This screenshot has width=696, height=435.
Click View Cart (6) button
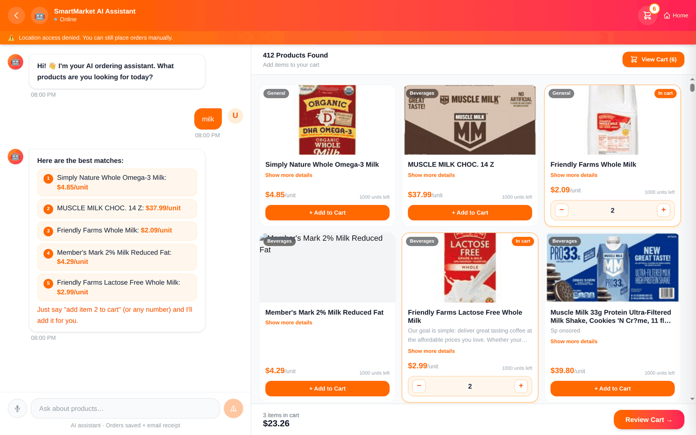tap(653, 59)
